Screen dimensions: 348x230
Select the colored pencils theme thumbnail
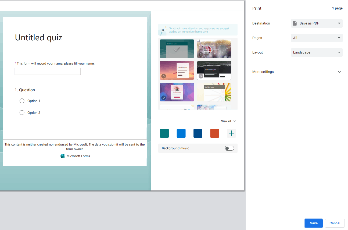(x=214, y=92)
